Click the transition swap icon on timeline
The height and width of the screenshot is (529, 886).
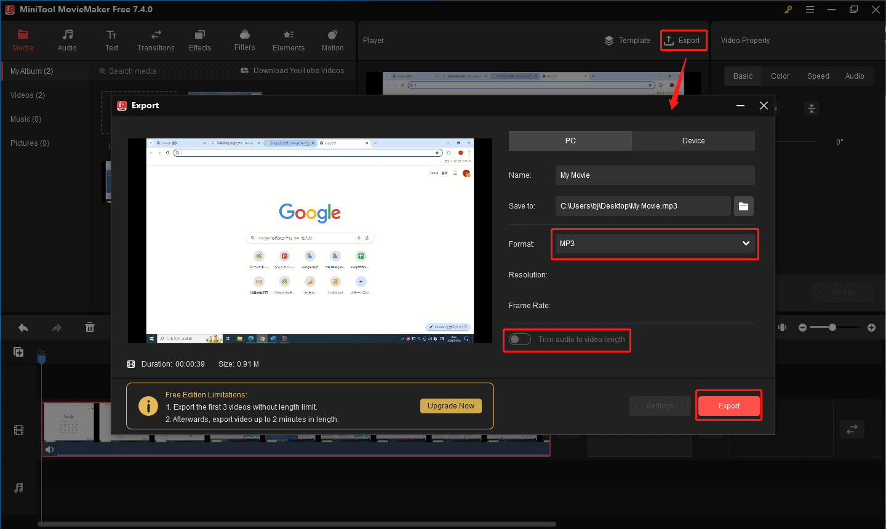(x=852, y=429)
